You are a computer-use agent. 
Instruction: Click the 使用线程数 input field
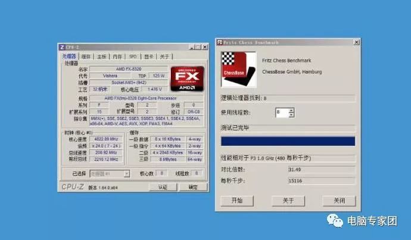click(282, 113)
